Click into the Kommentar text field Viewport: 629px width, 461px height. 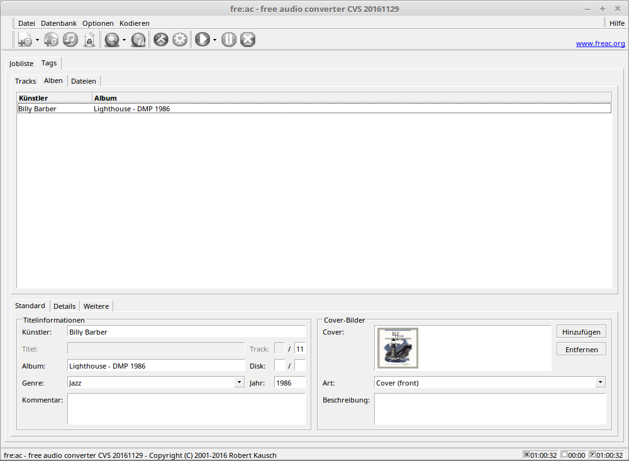point(186,409)
